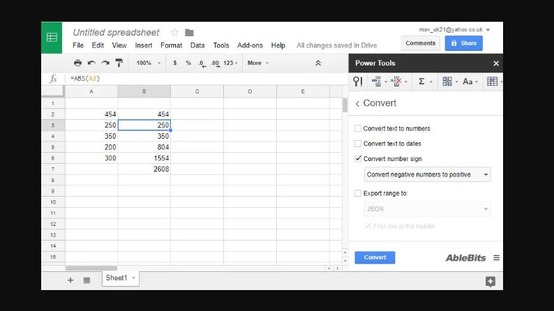The image size is (554, 311).
Task: Open the Google Sheets home icon
Action: pos(52,38)
